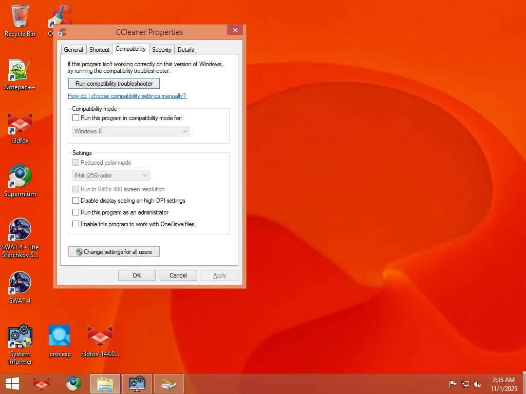Click Change settings for all users
Screen dimensions: 526x394
click(x=114, y=252)
